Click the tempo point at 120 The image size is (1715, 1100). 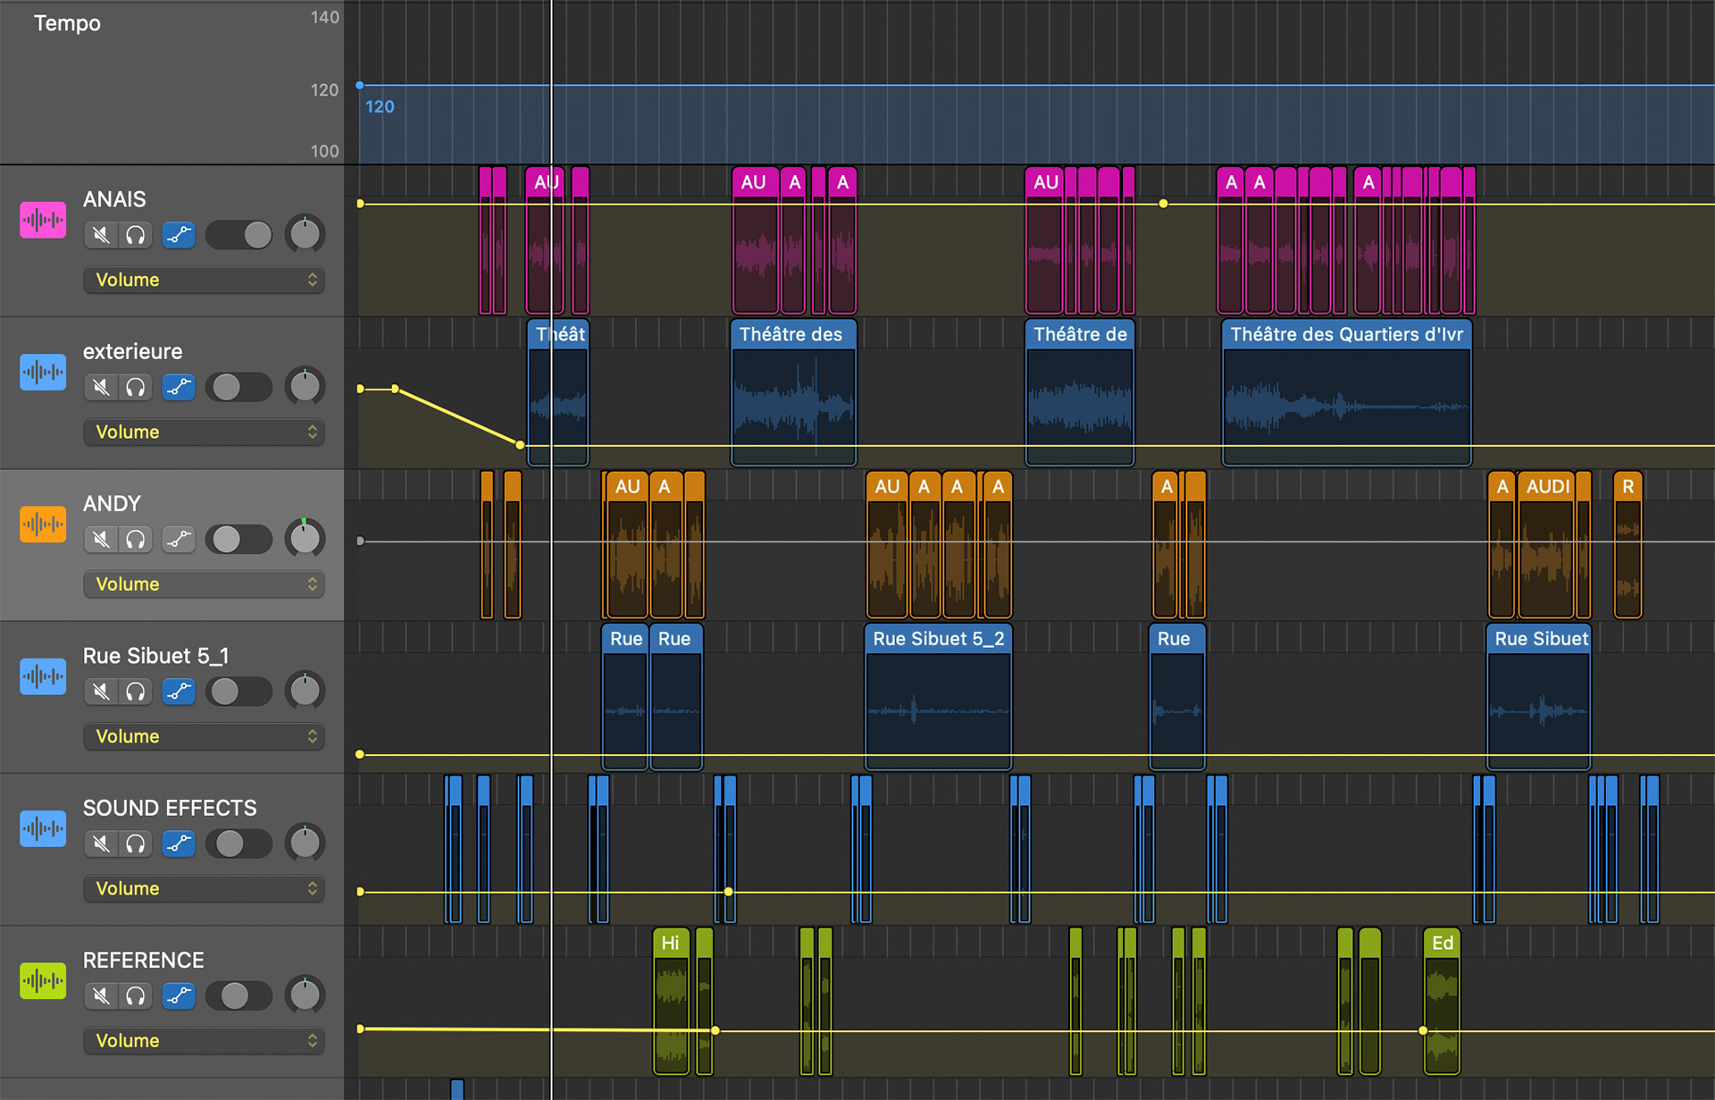coord(360,86)
